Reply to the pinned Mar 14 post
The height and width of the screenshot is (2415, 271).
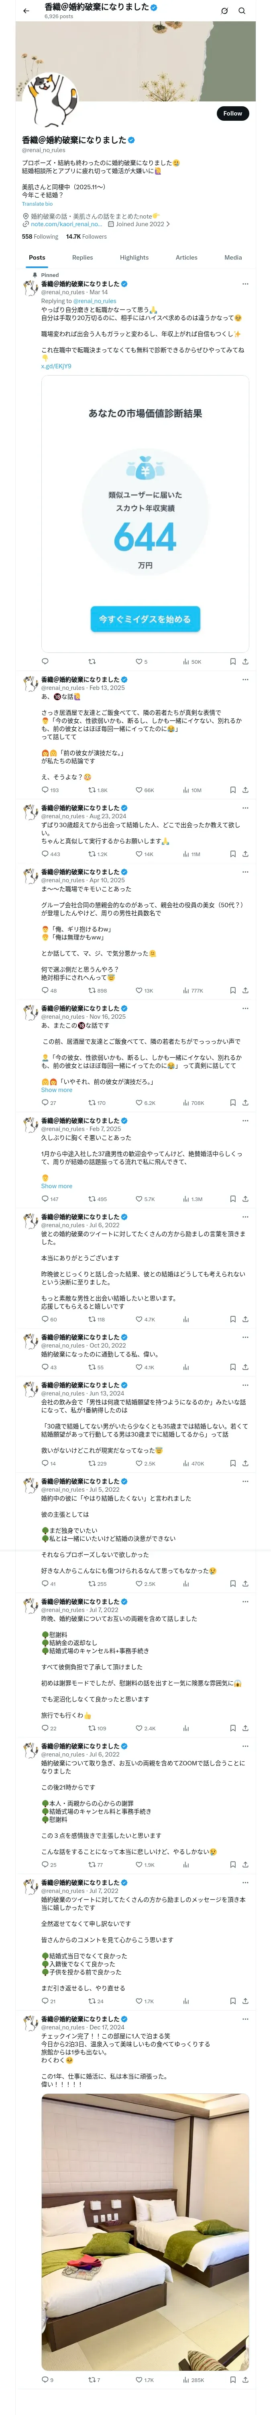point(45,661)
